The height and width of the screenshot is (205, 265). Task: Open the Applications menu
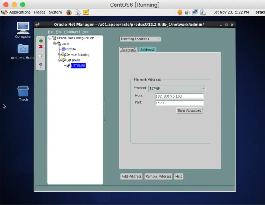tap(20, 12)
